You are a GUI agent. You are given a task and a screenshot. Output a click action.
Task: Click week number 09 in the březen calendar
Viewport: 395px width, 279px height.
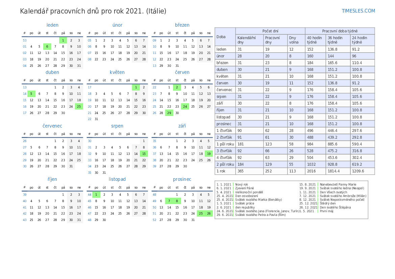(x=154, y=40)
